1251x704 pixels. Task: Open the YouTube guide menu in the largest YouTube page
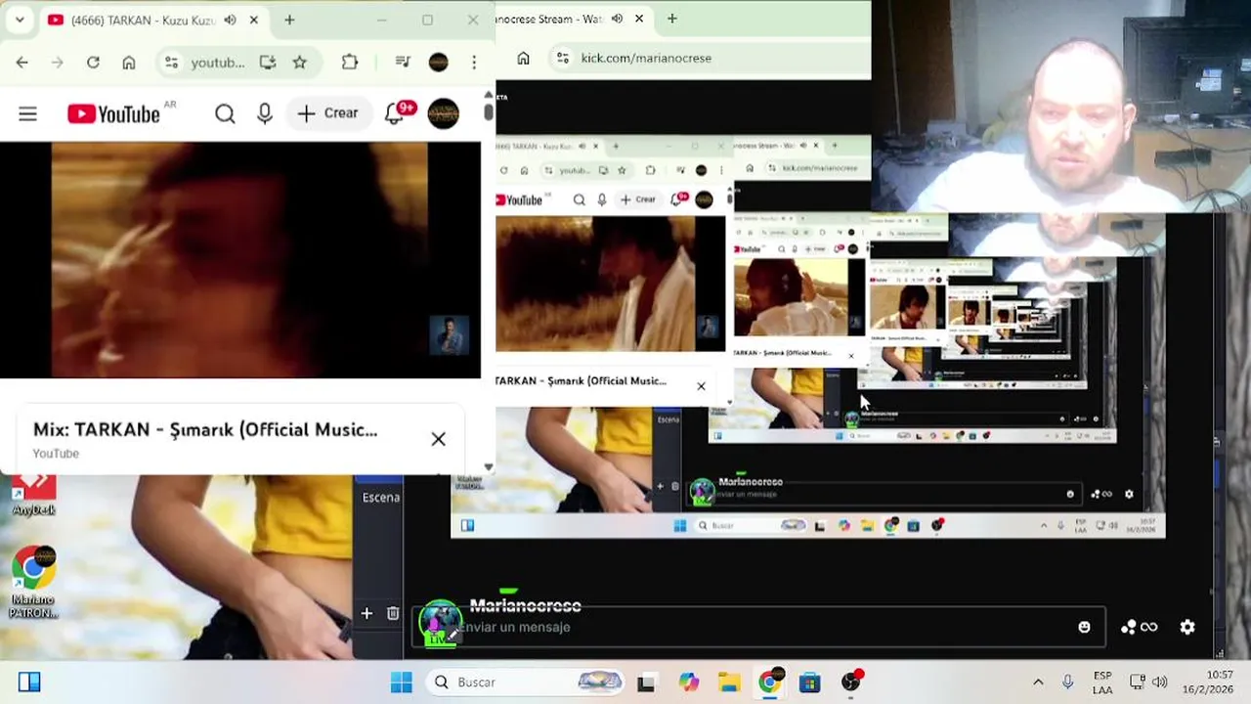(27, 113)
